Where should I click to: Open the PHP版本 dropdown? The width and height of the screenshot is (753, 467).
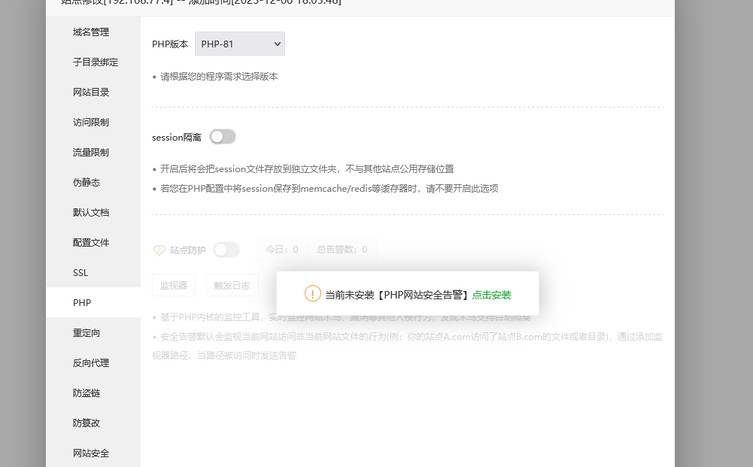point(240,44)
